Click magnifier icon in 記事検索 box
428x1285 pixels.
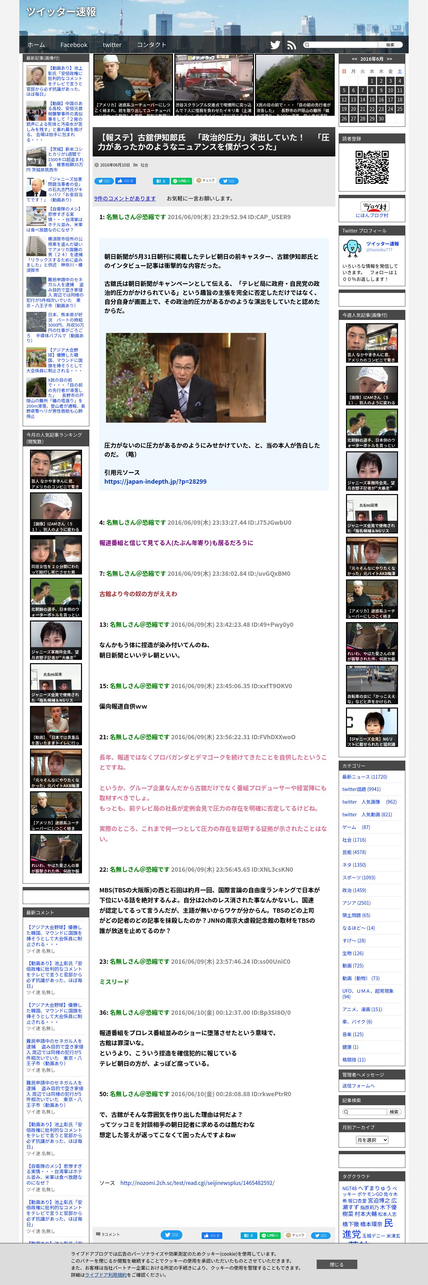[x=346, y=1112]
